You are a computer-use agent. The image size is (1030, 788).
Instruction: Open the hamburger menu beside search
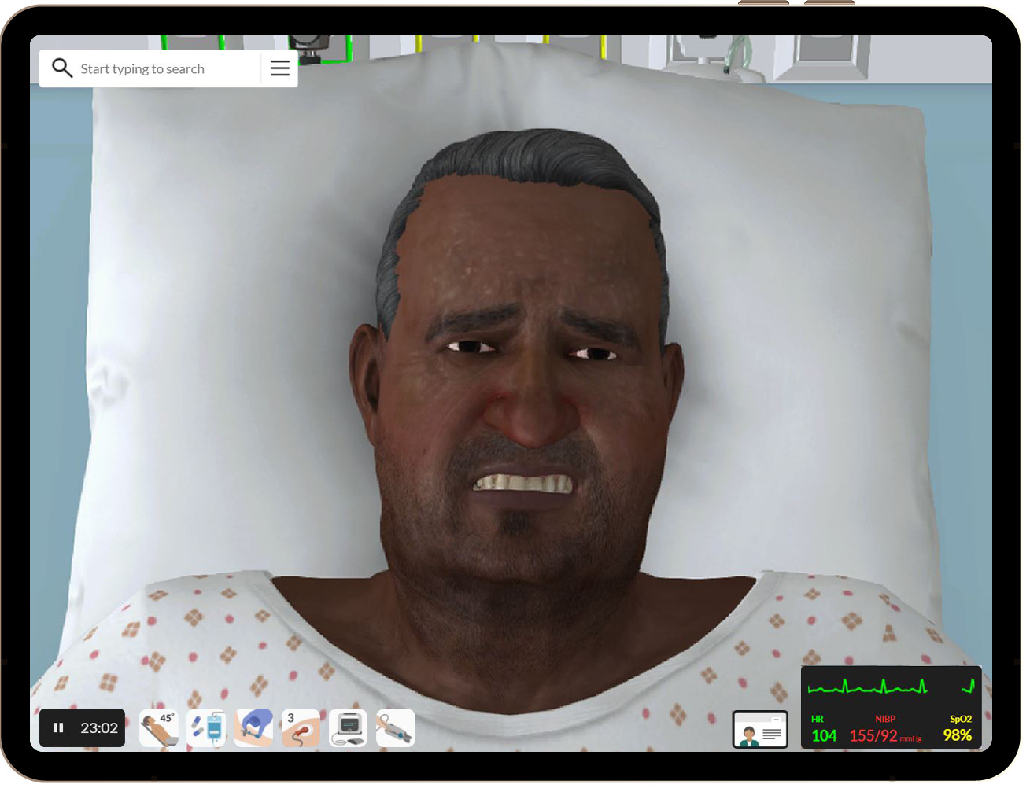click(x=280, y=68)
